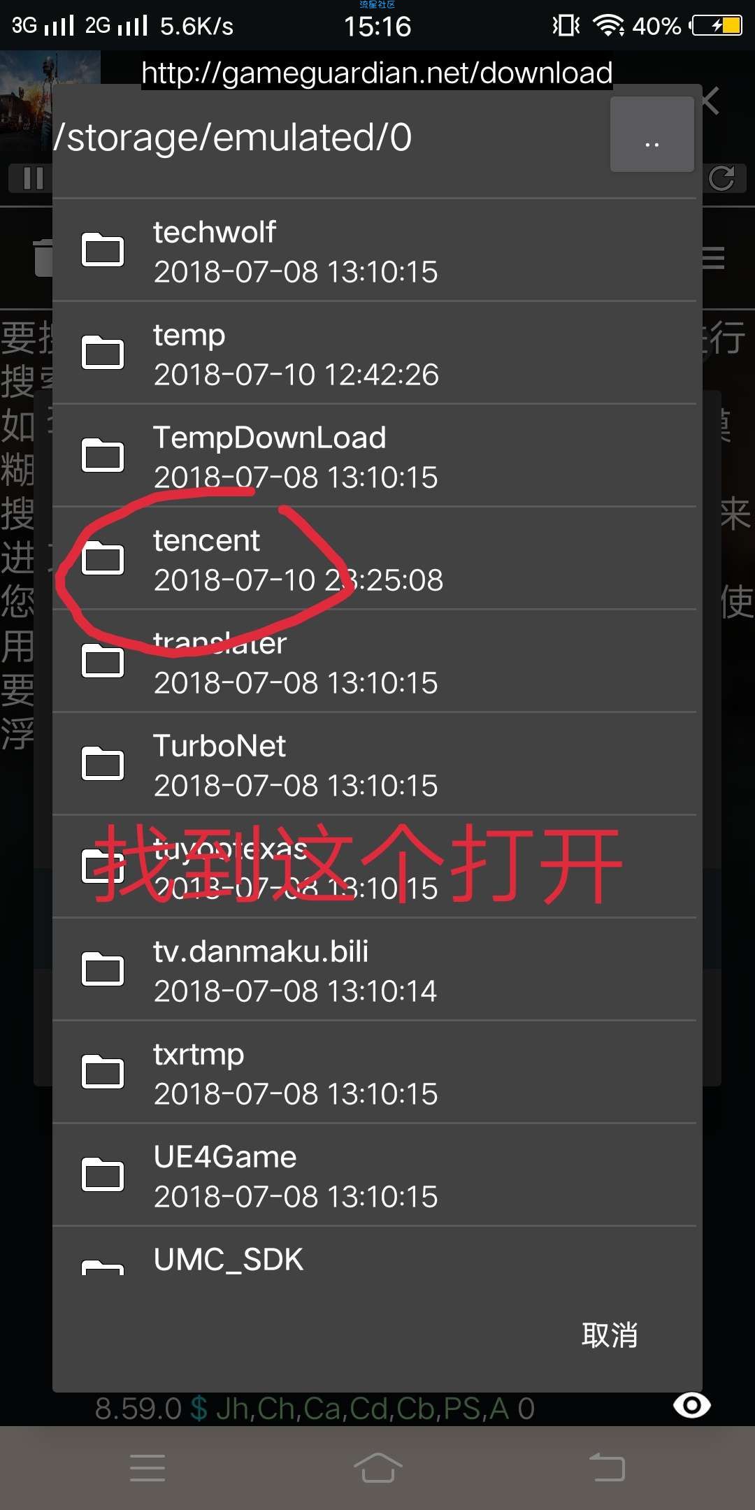Tap the Android home navigation icon
This screenshot has height=1510, width=755.
coord(377,1467)
